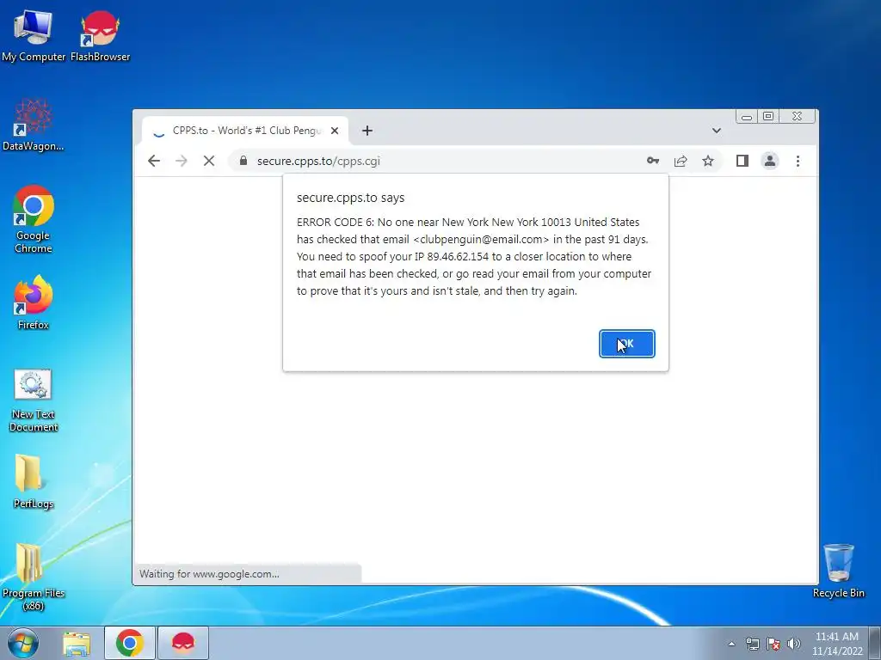Close the CPPS.to tab
The height and width of the screenshot is (660, 881).
335,131
